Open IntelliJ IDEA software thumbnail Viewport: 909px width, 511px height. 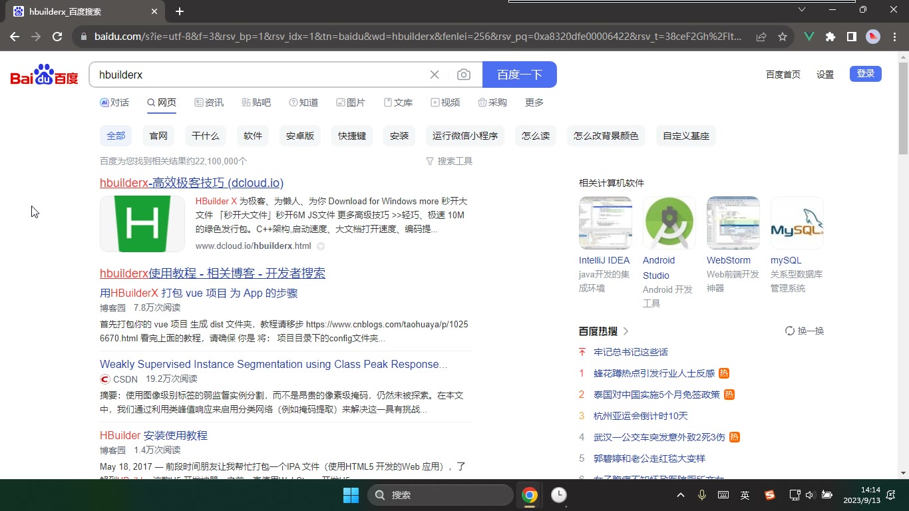tap(606, 223)
